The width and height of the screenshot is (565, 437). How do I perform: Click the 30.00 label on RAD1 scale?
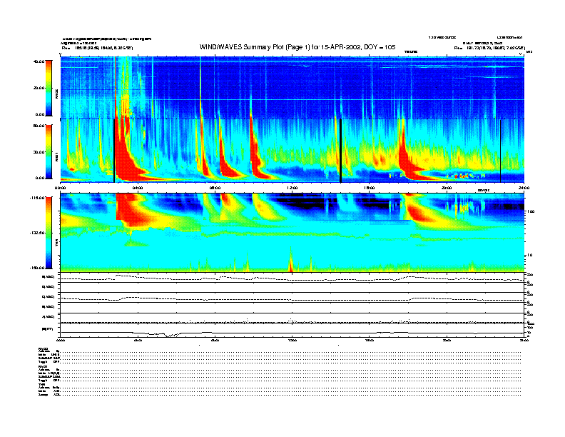tap(39, 152)
